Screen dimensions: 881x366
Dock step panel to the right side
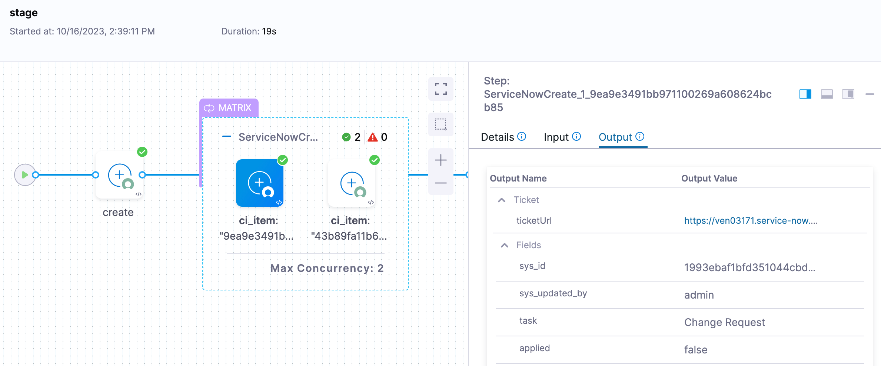click(x=805, y=94)
